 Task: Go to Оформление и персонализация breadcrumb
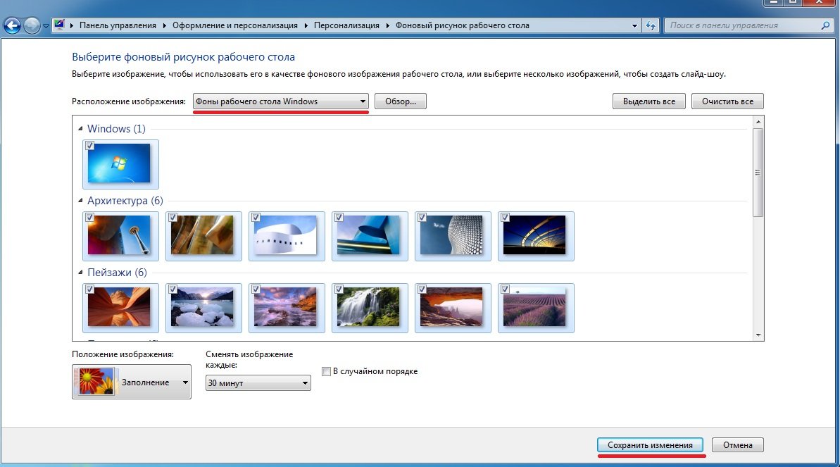click(x=234, y=25)
